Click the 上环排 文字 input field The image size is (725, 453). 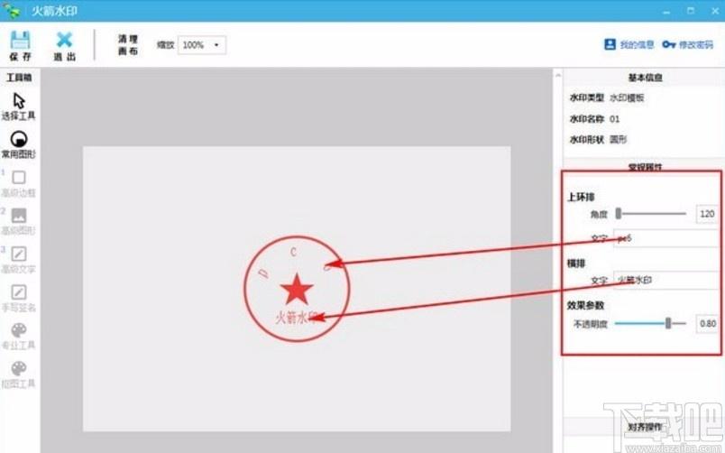pos(665,238)
